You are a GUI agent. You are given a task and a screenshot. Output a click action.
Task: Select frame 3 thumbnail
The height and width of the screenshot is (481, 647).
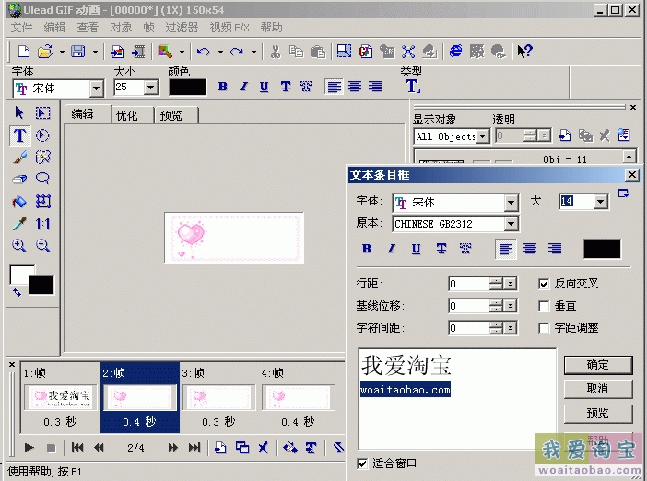coord(218,397)
